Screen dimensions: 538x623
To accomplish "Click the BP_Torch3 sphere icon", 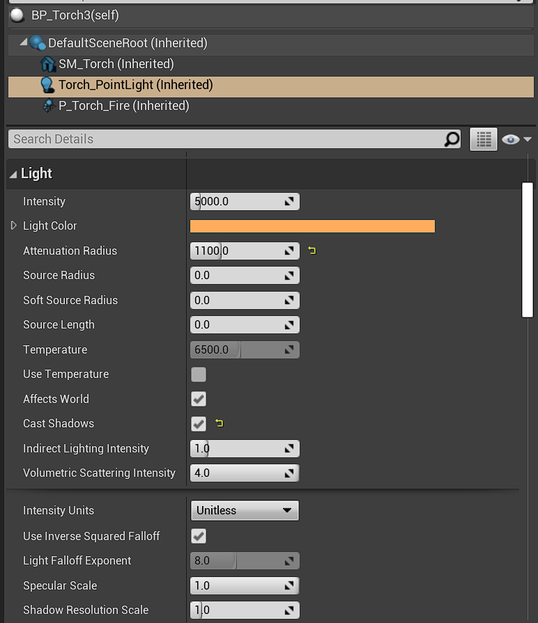I will 17,15.
